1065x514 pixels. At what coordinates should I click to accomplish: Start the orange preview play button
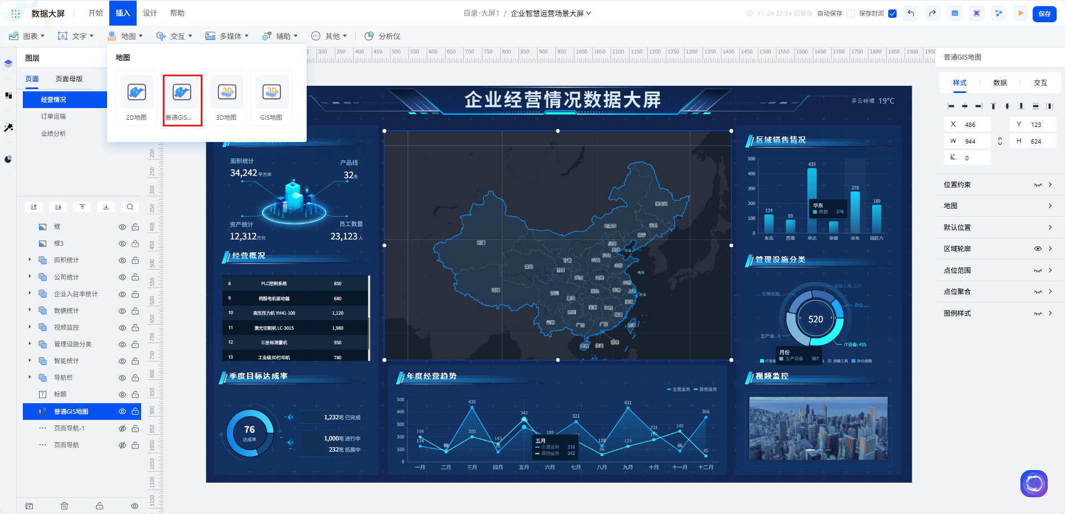1020,13
